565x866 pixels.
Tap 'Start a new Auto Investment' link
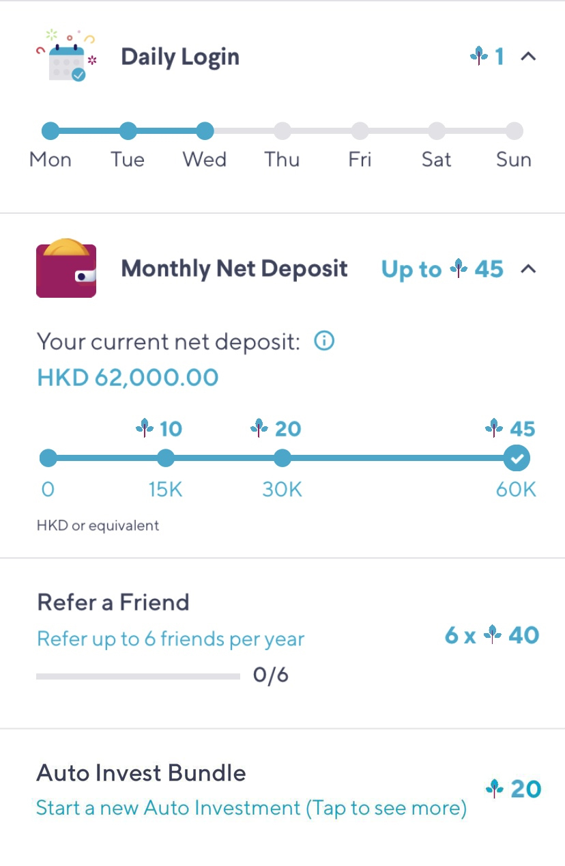coord(251,809)
